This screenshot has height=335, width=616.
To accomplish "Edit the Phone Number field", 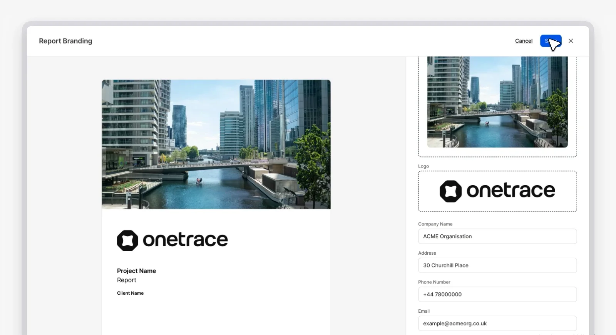I will (497, 294).
